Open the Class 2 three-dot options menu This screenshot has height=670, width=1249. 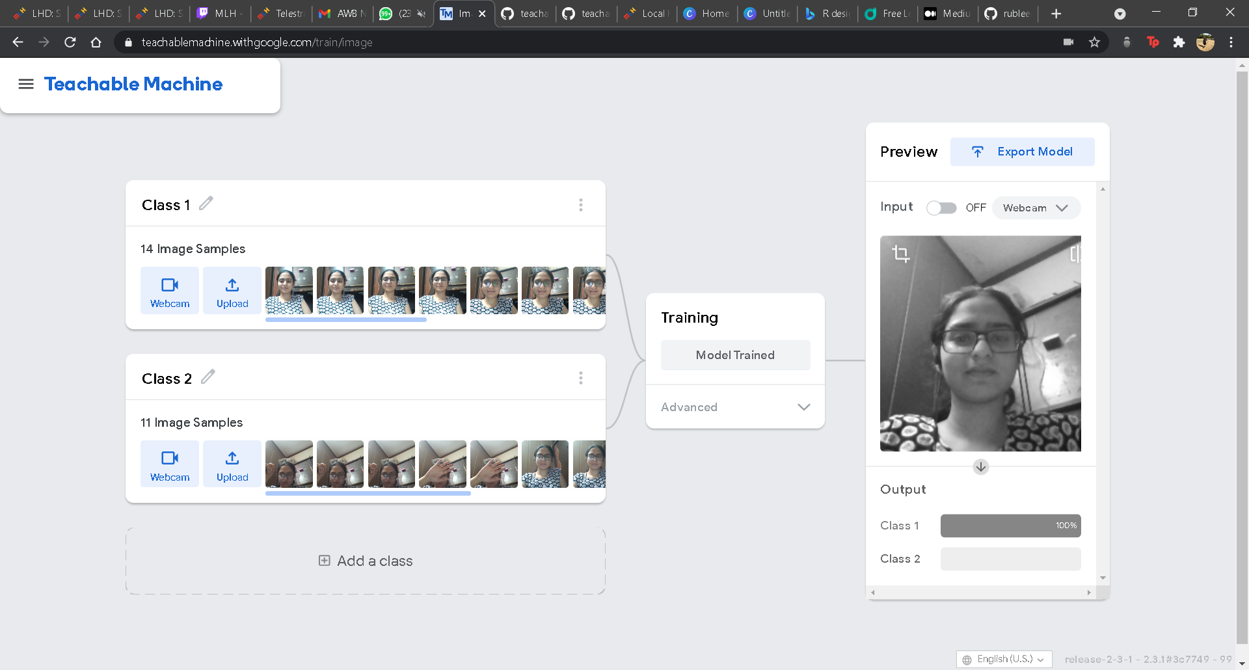pos(581,378)
